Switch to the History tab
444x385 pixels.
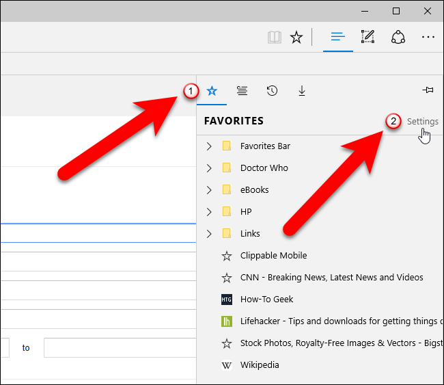point(272,90)
